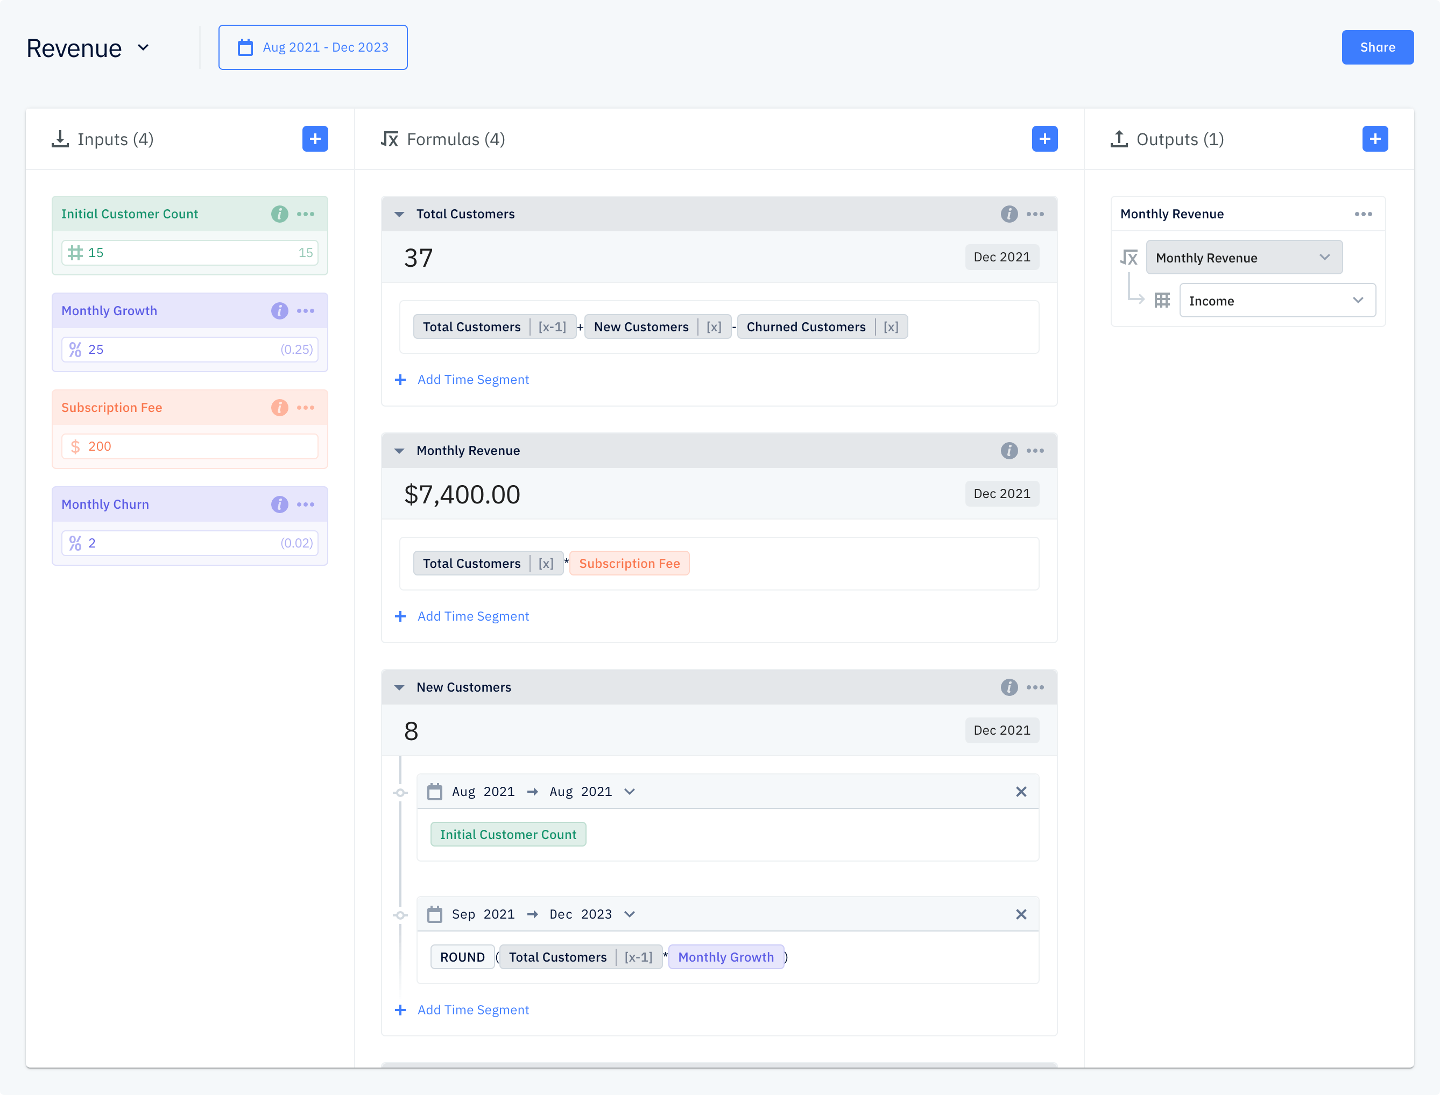
Task: Expand the Total Customers formula section
Action: tap(400, 213)
